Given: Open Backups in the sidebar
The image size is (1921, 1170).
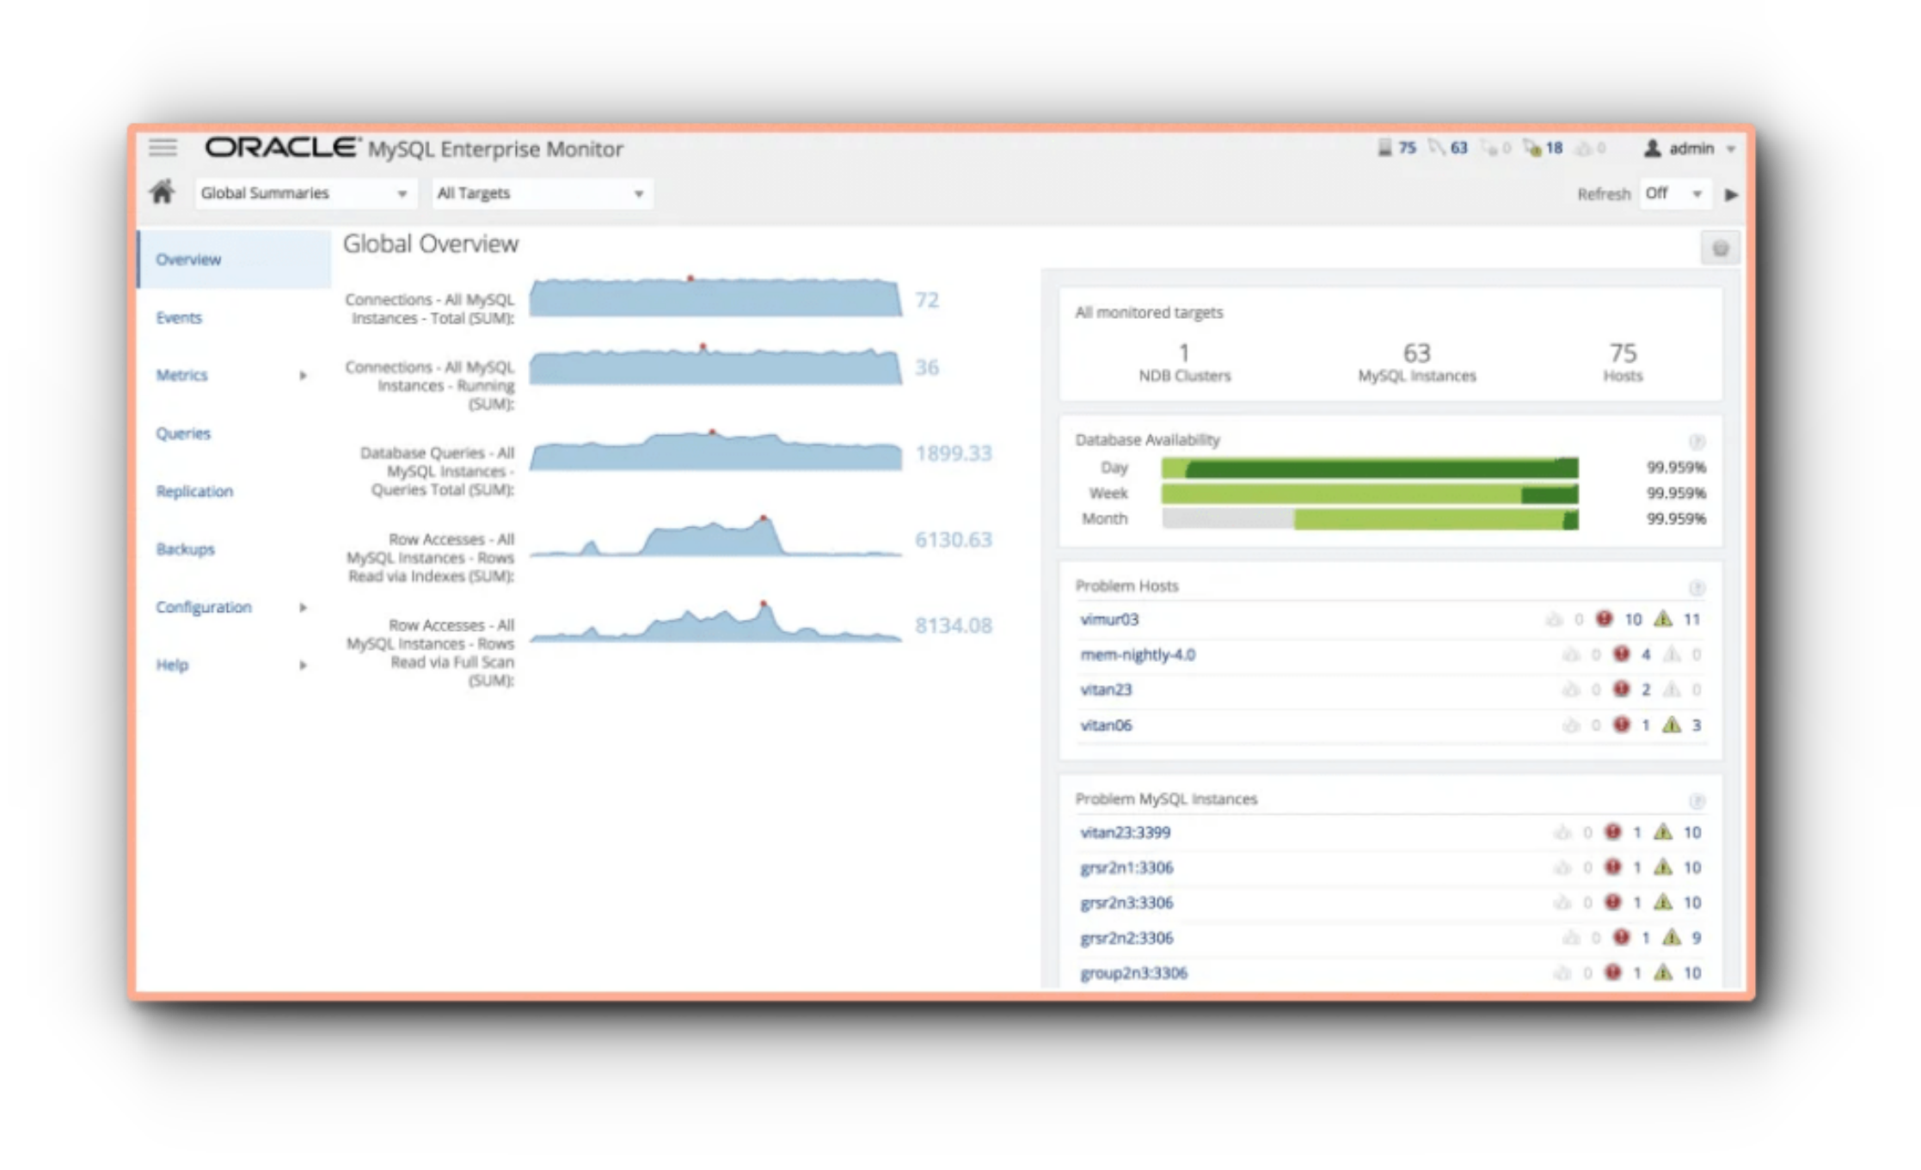Looking at the screenshot, I should [x=185, y=548].
